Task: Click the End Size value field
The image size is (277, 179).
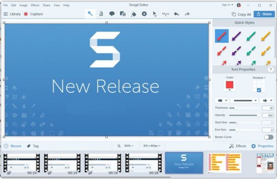Action: pos(268,130)
